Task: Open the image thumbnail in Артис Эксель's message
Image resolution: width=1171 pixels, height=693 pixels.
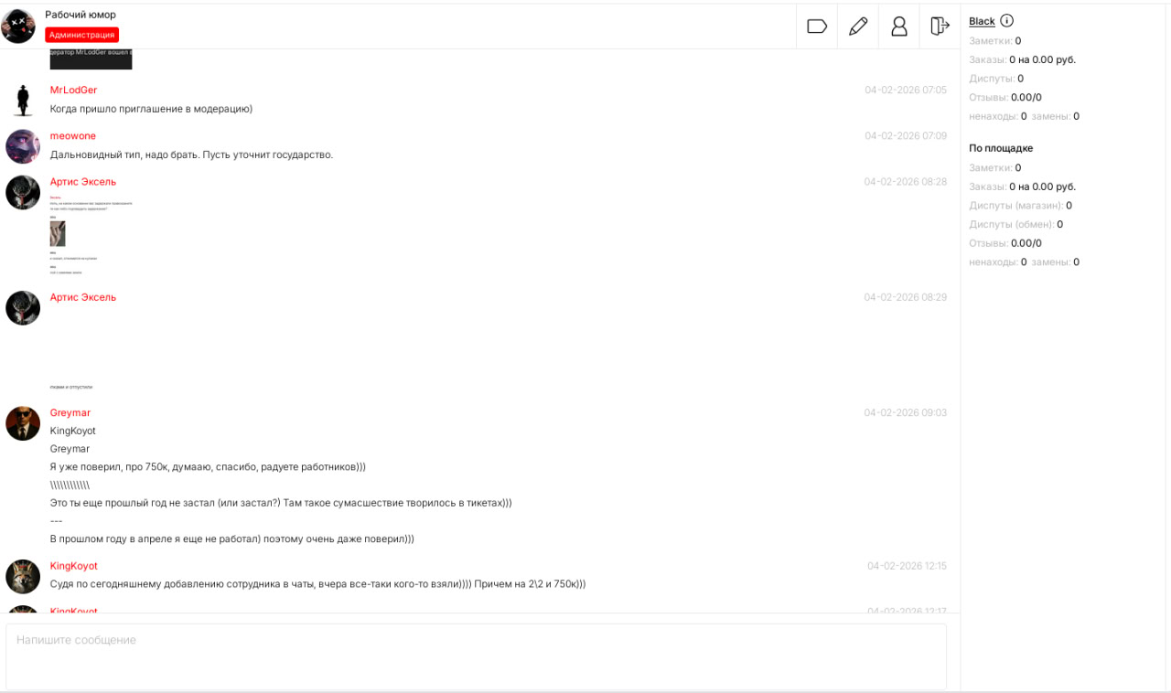Action: [x=58, y=233]
